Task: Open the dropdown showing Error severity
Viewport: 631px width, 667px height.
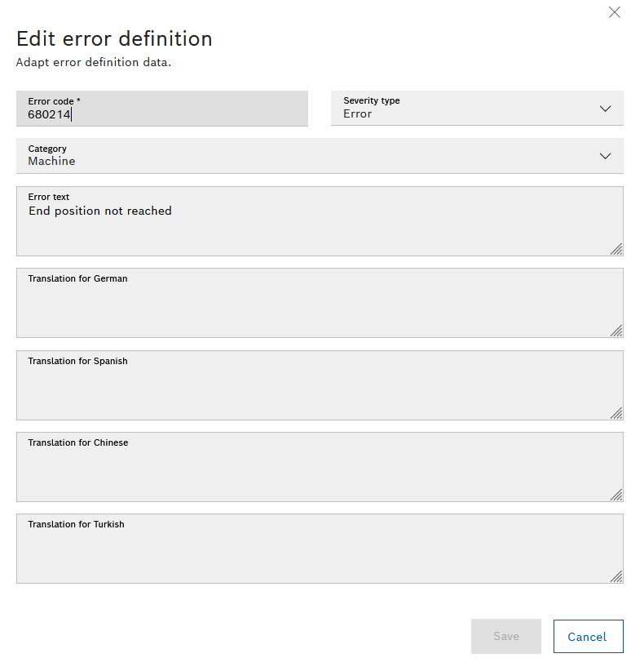Action: click(477, 108)
